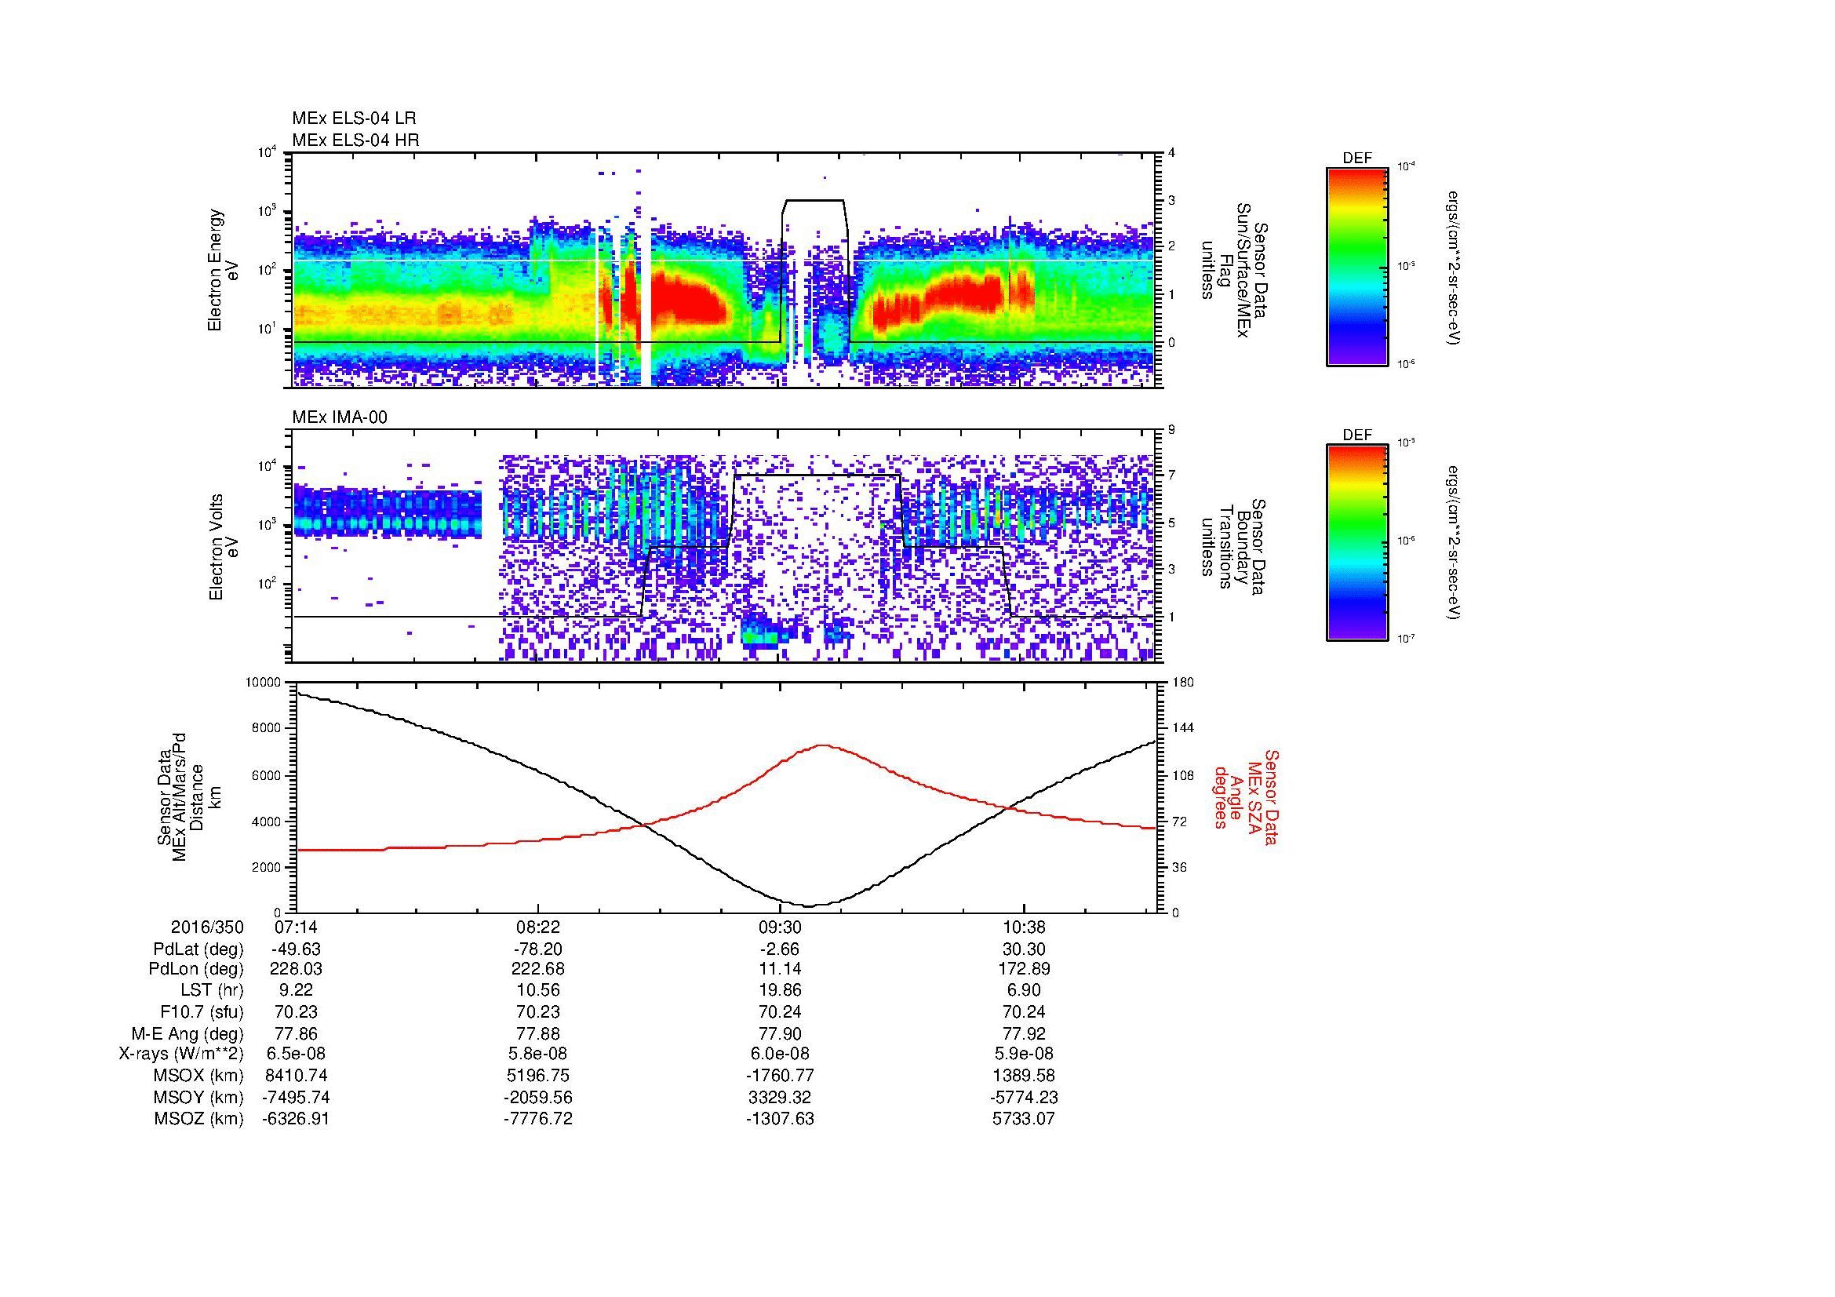
Task: Click the 'MEx IMA-00' panel title
Action: [x=340, y=417]
